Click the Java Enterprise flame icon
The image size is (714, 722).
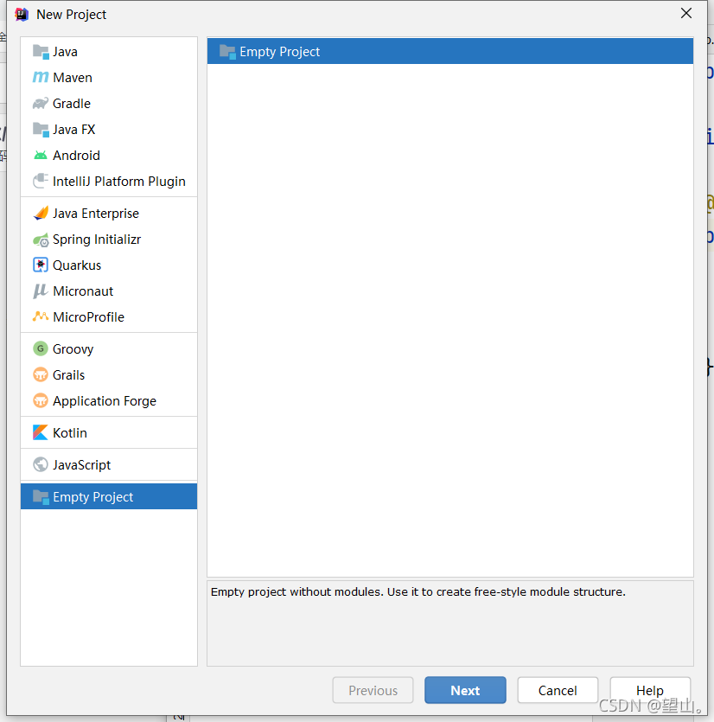pyautogui.click(x=41, y=214)
